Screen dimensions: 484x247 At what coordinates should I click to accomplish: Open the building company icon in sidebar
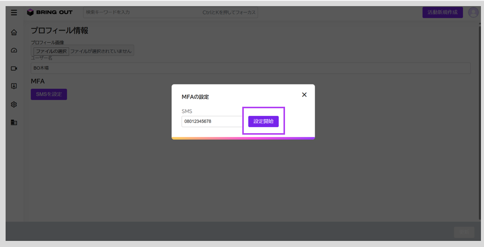click(14, 122)
